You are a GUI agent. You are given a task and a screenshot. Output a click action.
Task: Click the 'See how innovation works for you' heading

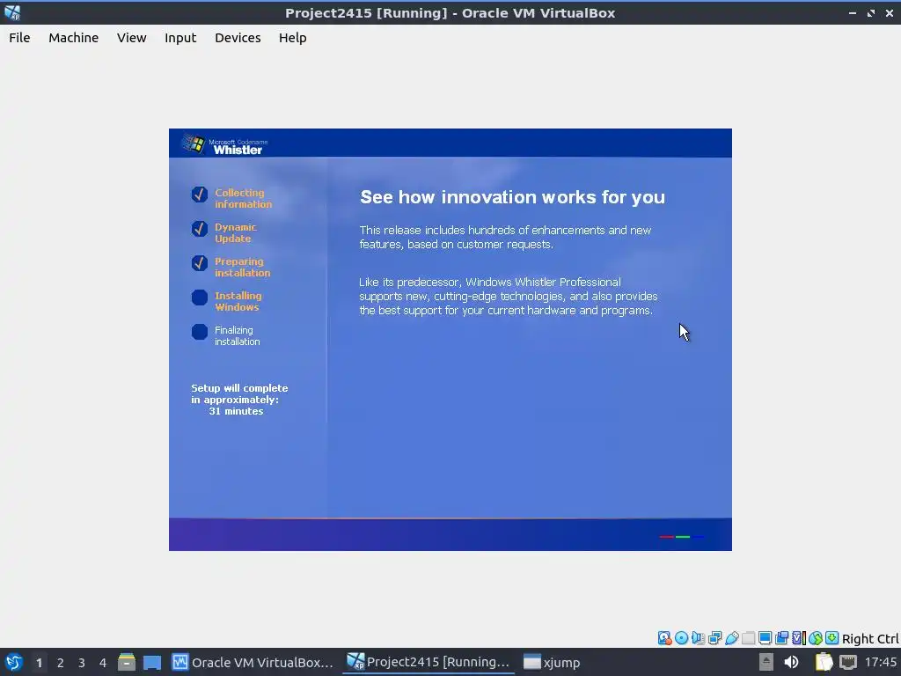(x=512, y=197)
